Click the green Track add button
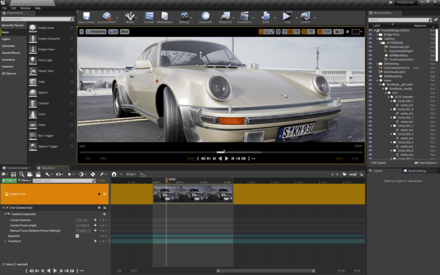This screenshot has width=440, height=275. (9, 180)
